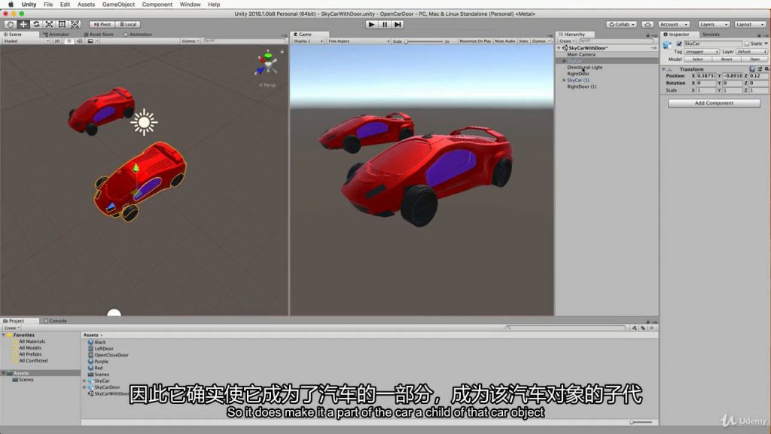
Task: Open the Tag dropdown
Action: (x=702, y=52)
